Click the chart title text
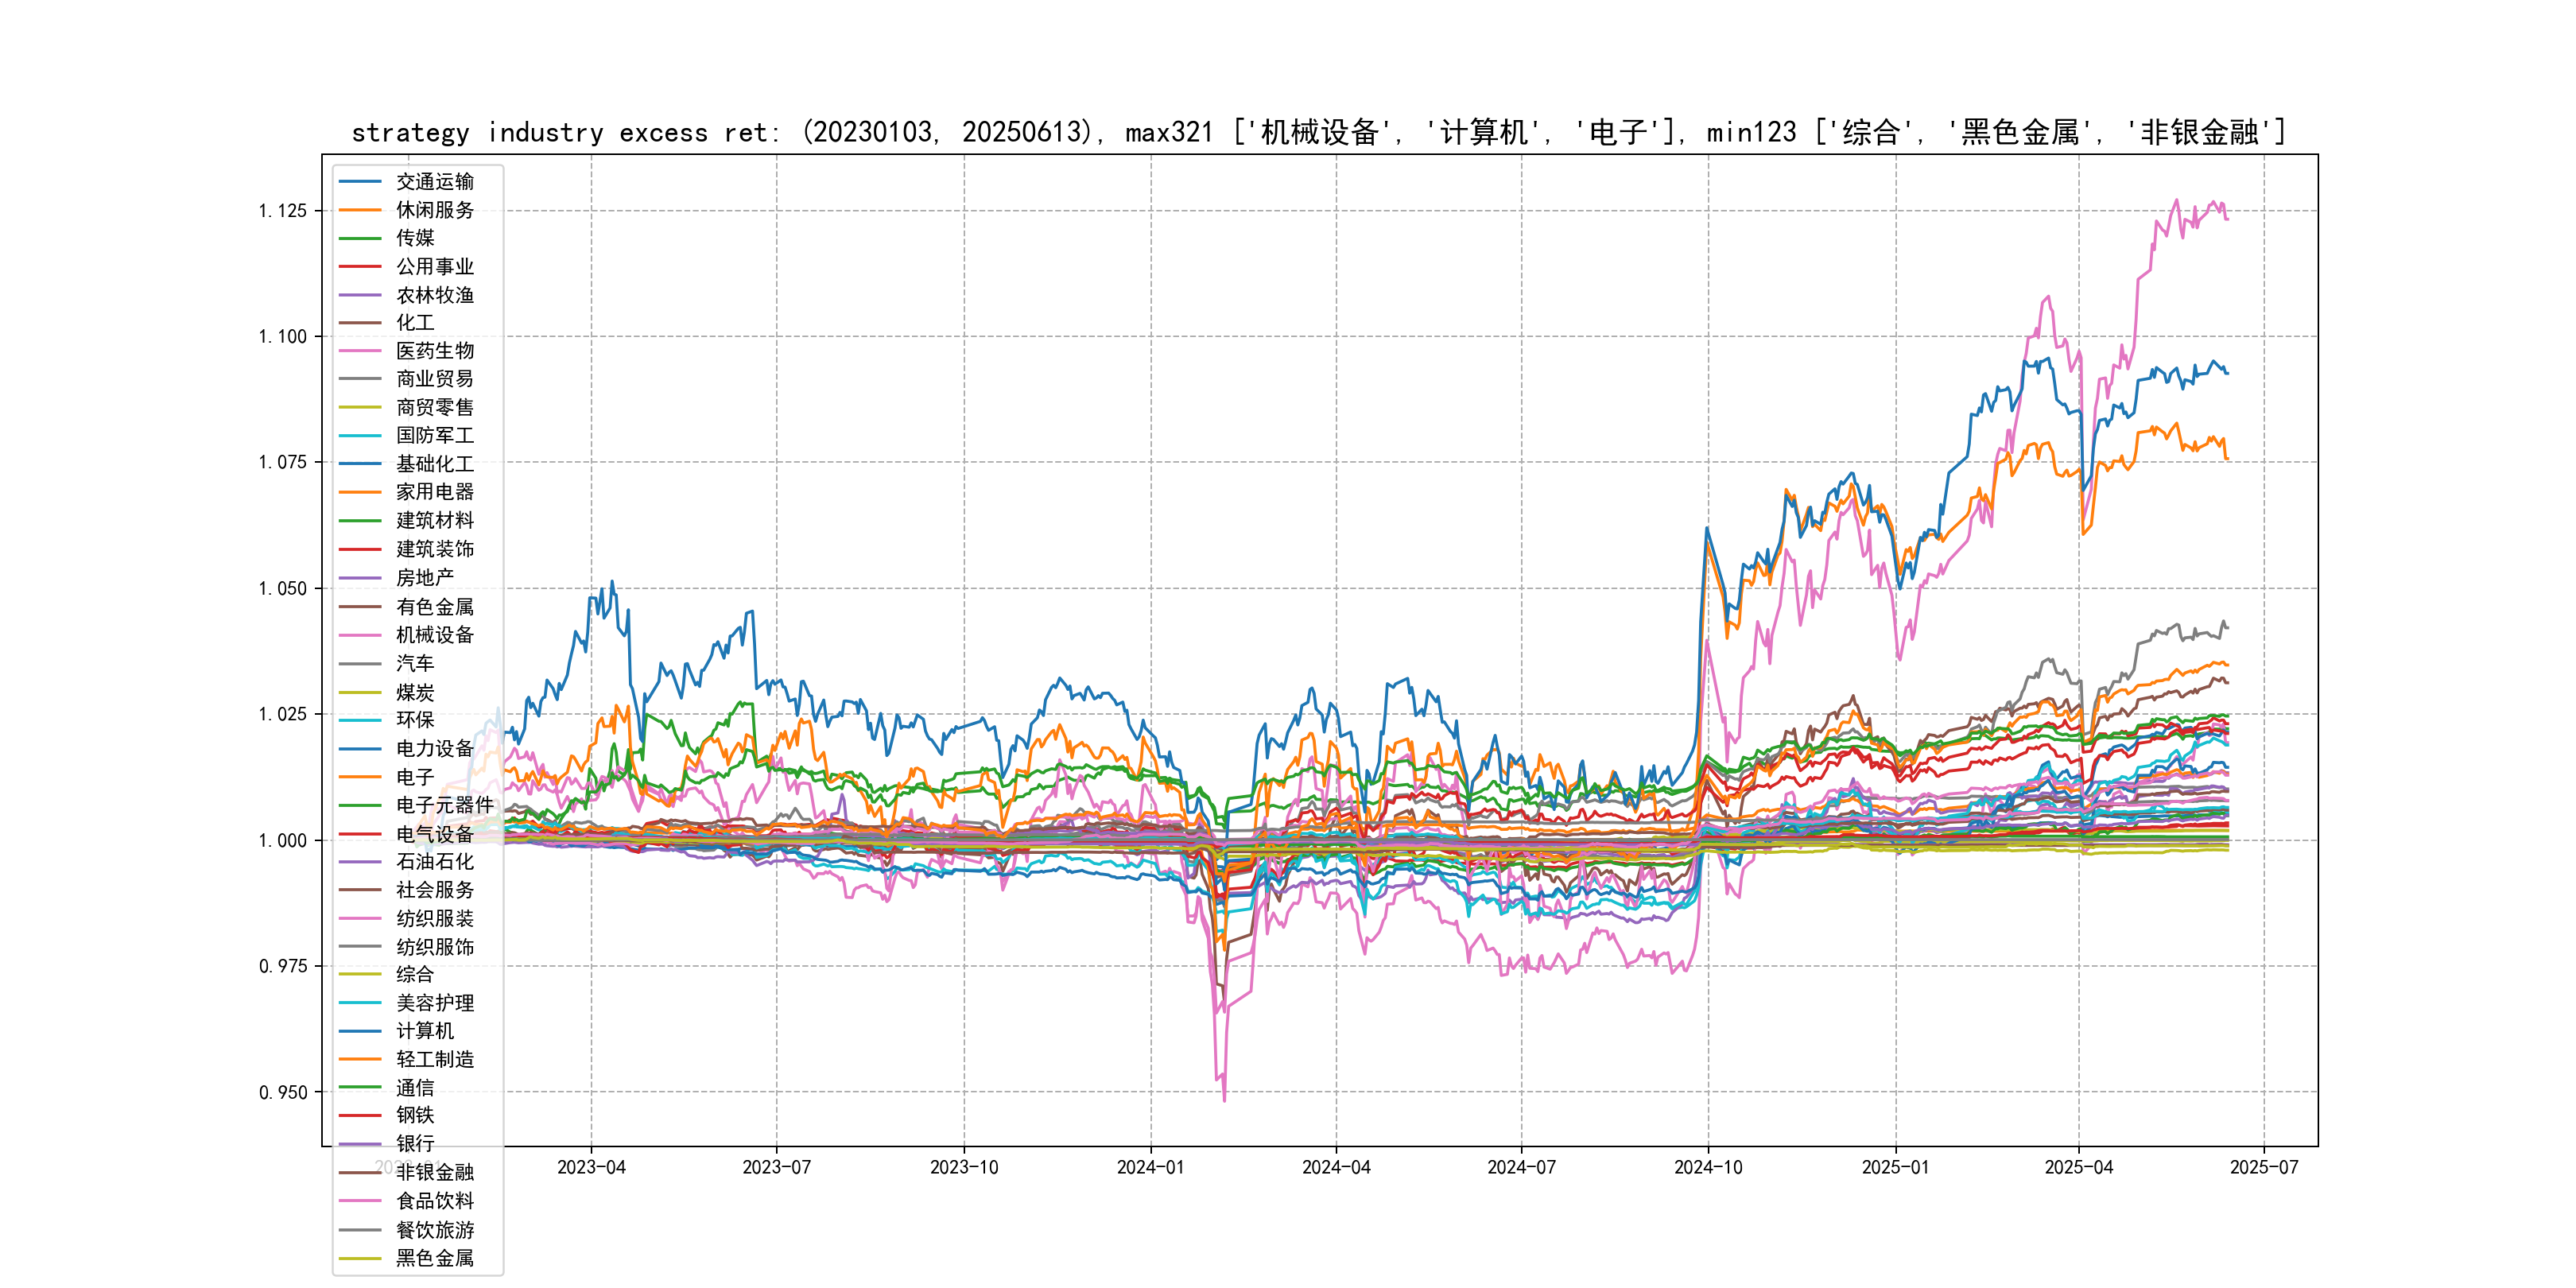The height and width of the screenshot is (1288, 2576). [1318, 132]
